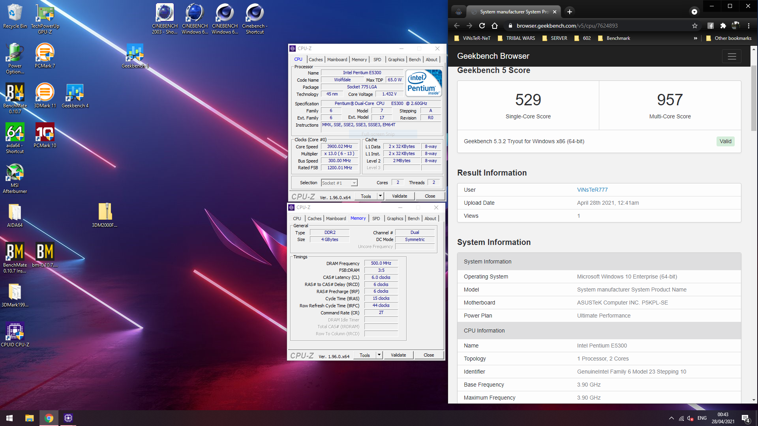Select the 529 Single-Core Score value
The height and width of the screenshot is (426, 758).
528,100
